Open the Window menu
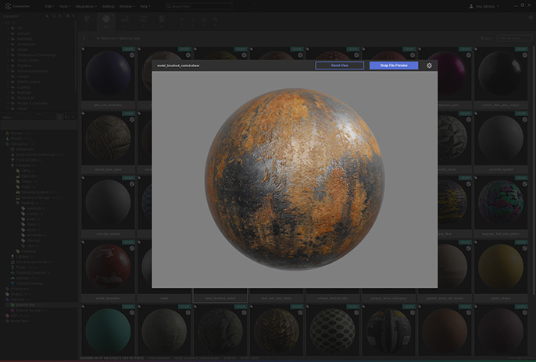The width and height of the screenshot is (536, 362). (127, 6)
